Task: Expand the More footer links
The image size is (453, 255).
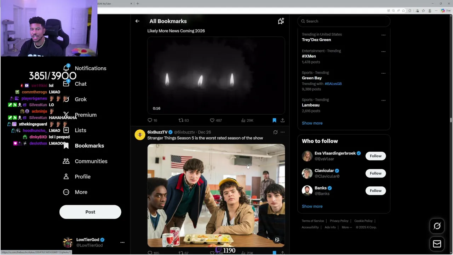Action: pyautogui.click(x=346, y=227)
